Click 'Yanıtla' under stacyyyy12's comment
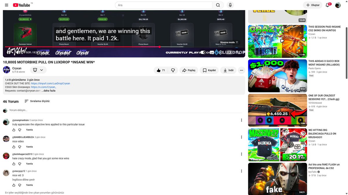This screenshot has width=348, height=195. click(29, 185)
